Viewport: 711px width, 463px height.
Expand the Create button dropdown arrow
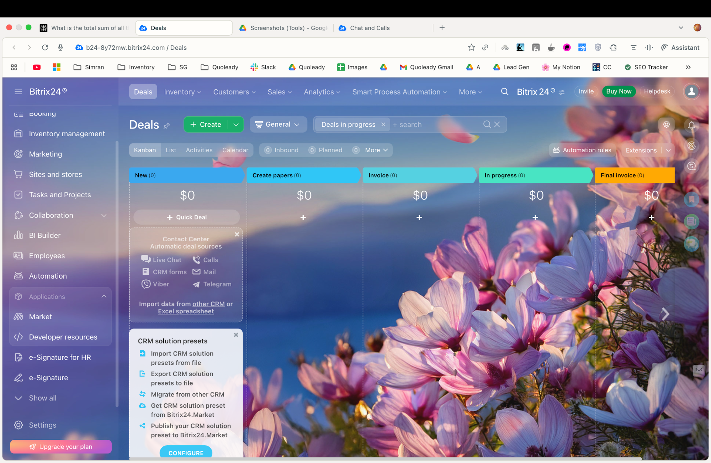[x=236, y=124]
